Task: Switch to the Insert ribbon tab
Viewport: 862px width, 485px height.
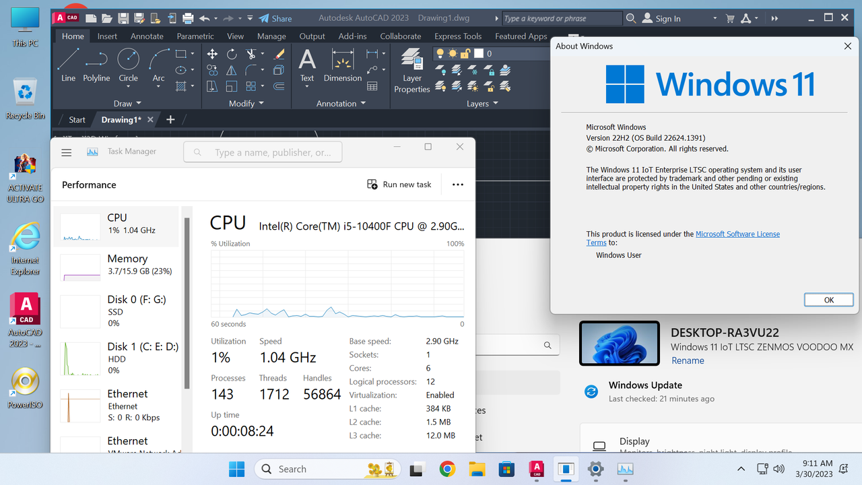Action: [107, 36]
